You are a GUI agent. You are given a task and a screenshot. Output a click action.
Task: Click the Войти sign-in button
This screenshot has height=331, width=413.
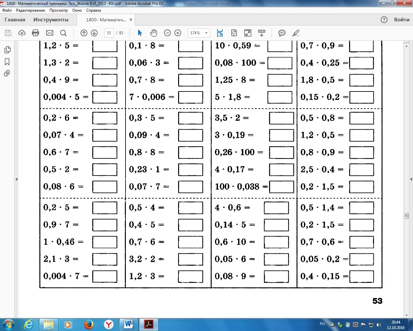pos(402,20)
